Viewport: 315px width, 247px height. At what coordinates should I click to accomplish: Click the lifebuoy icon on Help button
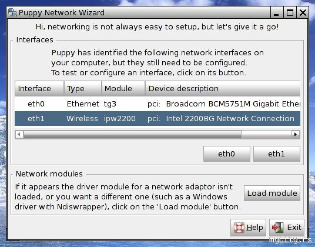coord(239,228)
